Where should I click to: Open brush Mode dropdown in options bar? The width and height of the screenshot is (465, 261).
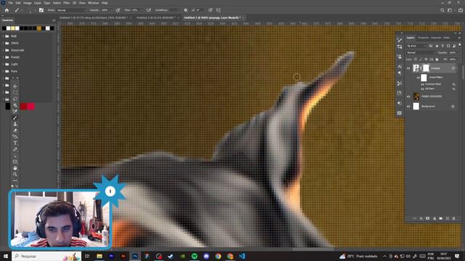(x=71, y=10)
